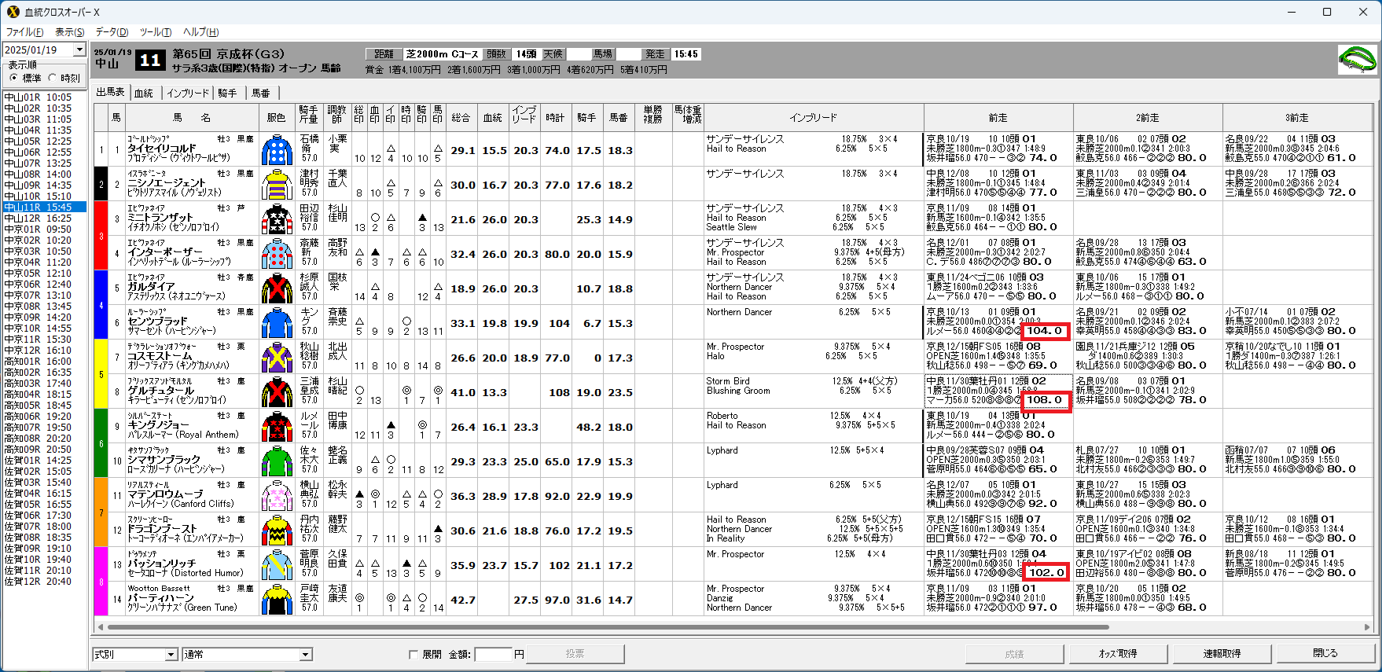1382x672 pixels.
Task: Click horse name パーティハーン
Action: 160,598
